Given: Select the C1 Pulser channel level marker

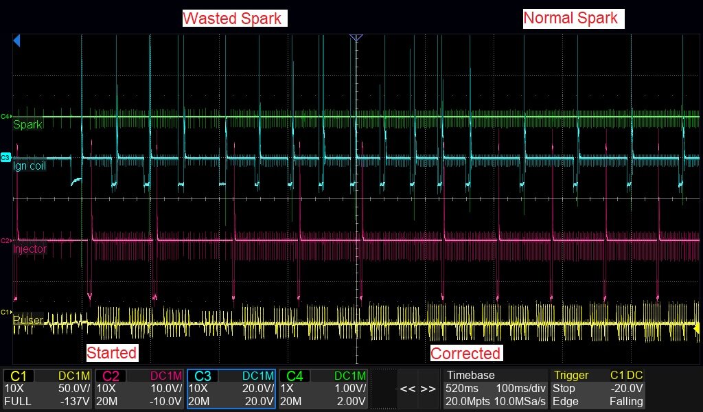Looking at the screenshot, I should coord(5,312).
